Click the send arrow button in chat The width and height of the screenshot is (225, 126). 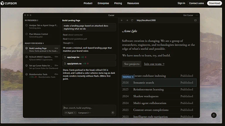click(x=113, y=113)
